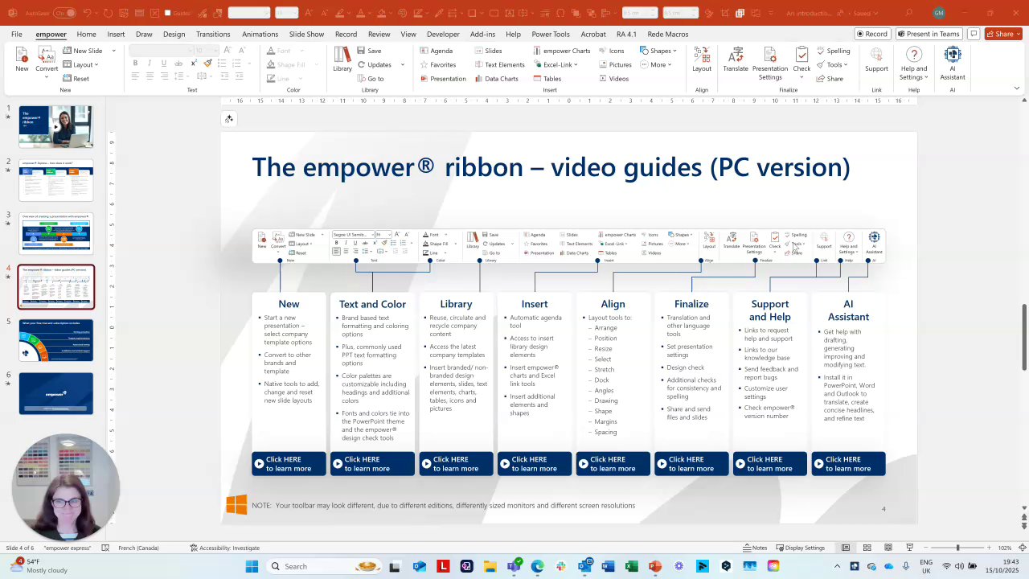Click HERE to learn more under Library

click(x=456, y=464)
